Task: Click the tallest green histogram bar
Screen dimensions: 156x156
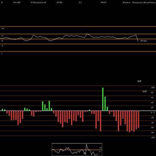Action: (x=103, y=99)
